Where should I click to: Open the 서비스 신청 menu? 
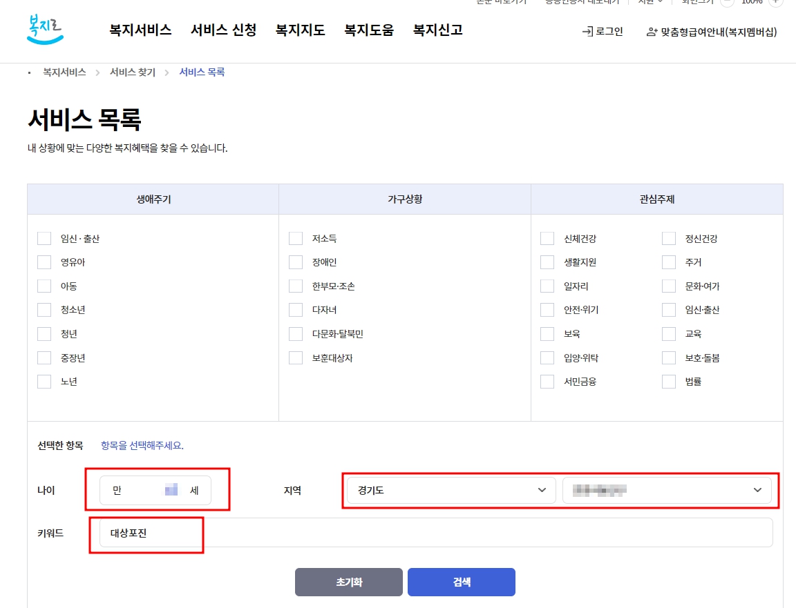(x=223, y=30)
